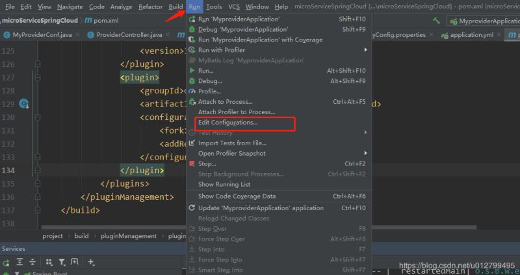
Task: Open the Window menu
Action: [257, 6]
